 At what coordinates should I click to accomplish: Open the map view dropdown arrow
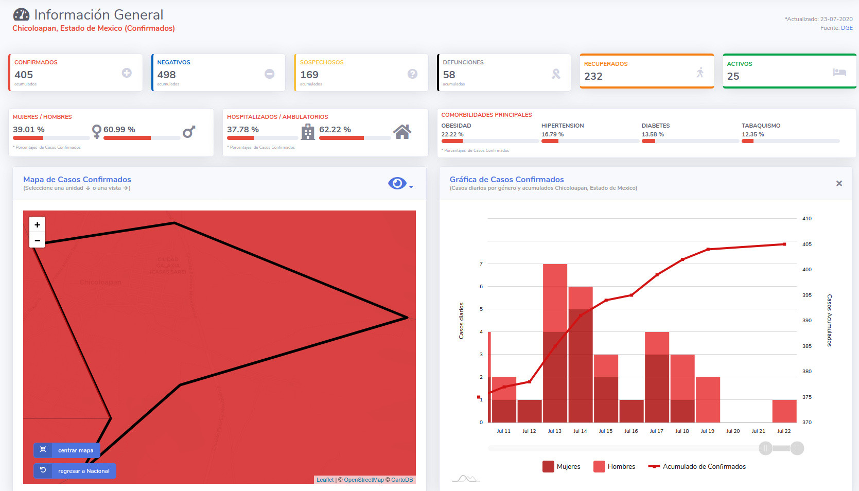411,187
